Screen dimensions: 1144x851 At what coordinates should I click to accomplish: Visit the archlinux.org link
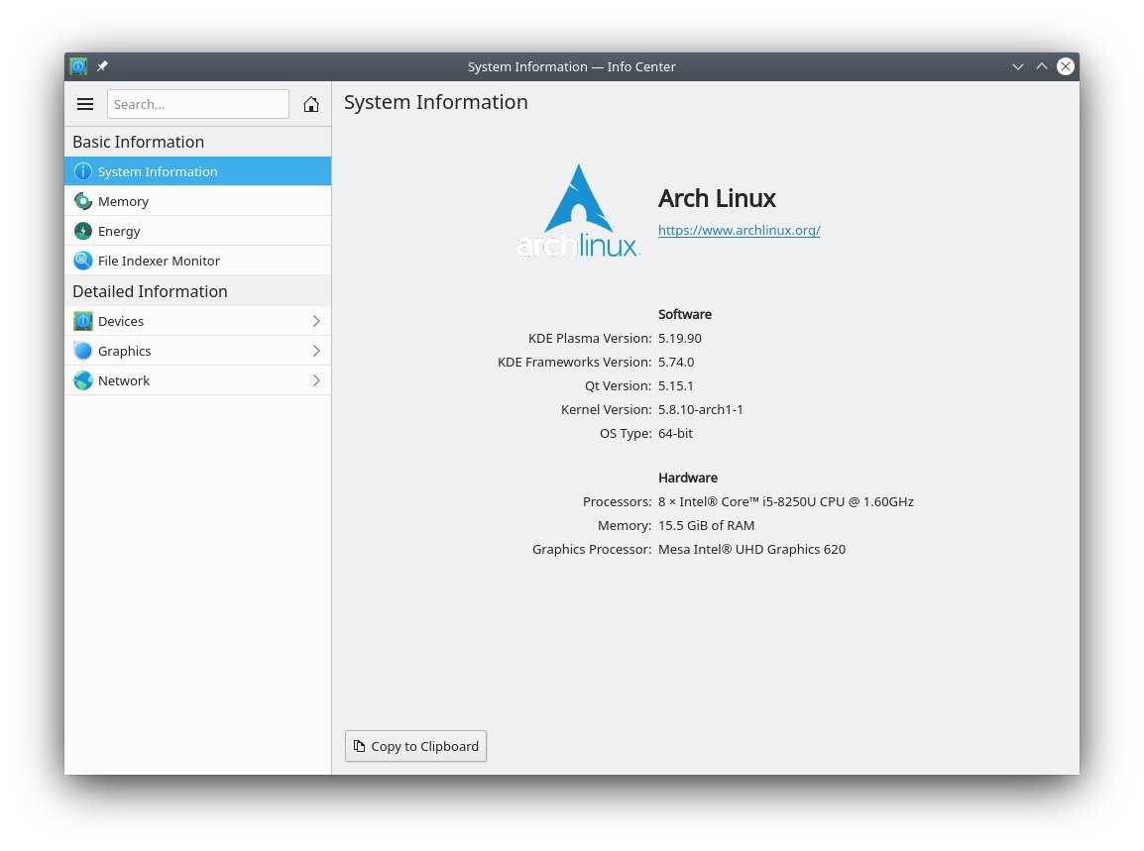[740, 231]
